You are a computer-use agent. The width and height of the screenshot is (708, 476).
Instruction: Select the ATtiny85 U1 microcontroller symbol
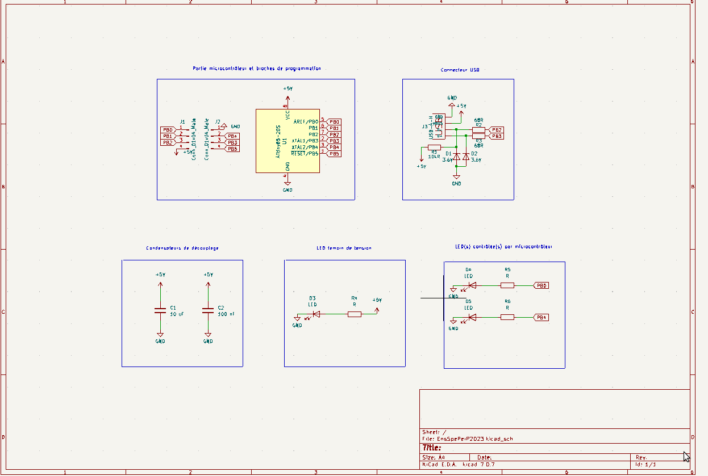(x=288, y=141)
